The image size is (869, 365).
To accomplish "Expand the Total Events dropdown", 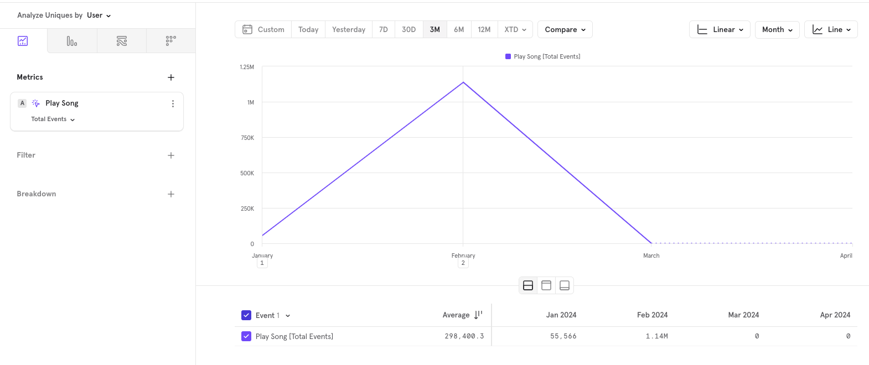I will click(x=53, y=119).
